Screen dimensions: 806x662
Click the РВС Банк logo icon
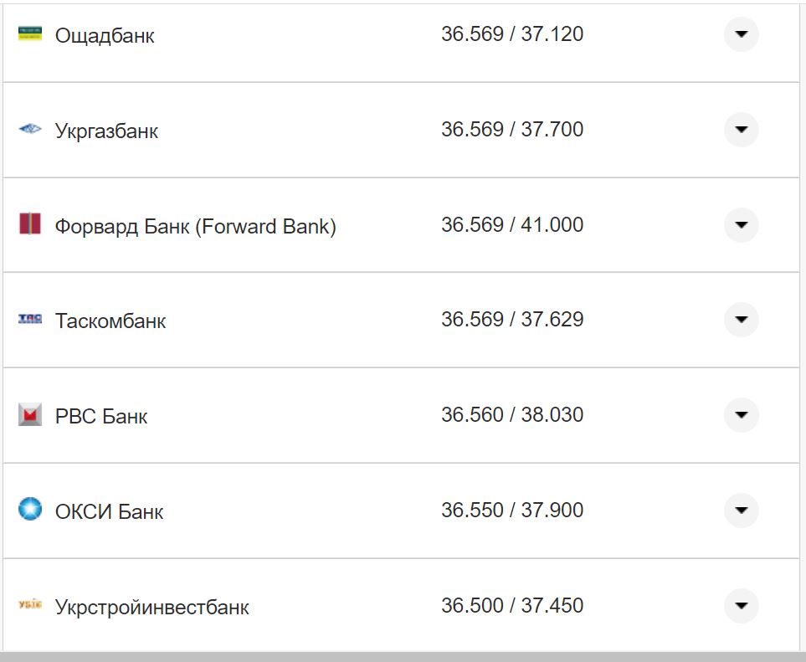click(x=30, y=415)
